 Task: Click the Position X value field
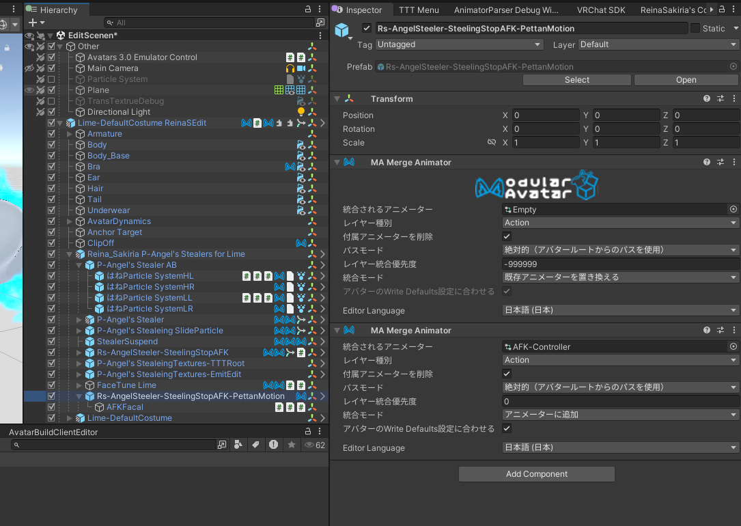[546, 115]
